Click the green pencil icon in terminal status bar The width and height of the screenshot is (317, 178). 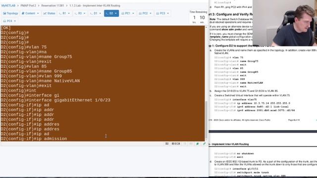pyautogui.click(x=204, y=144)
